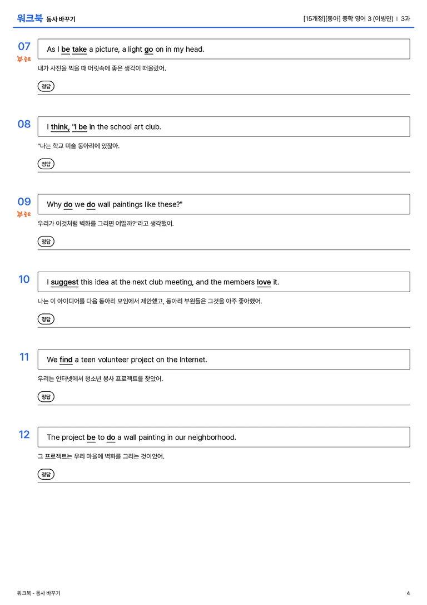Viewport: 427px width, 605px height.
Task: Click the 정답 badge under question 11
Action: point(46,396)
